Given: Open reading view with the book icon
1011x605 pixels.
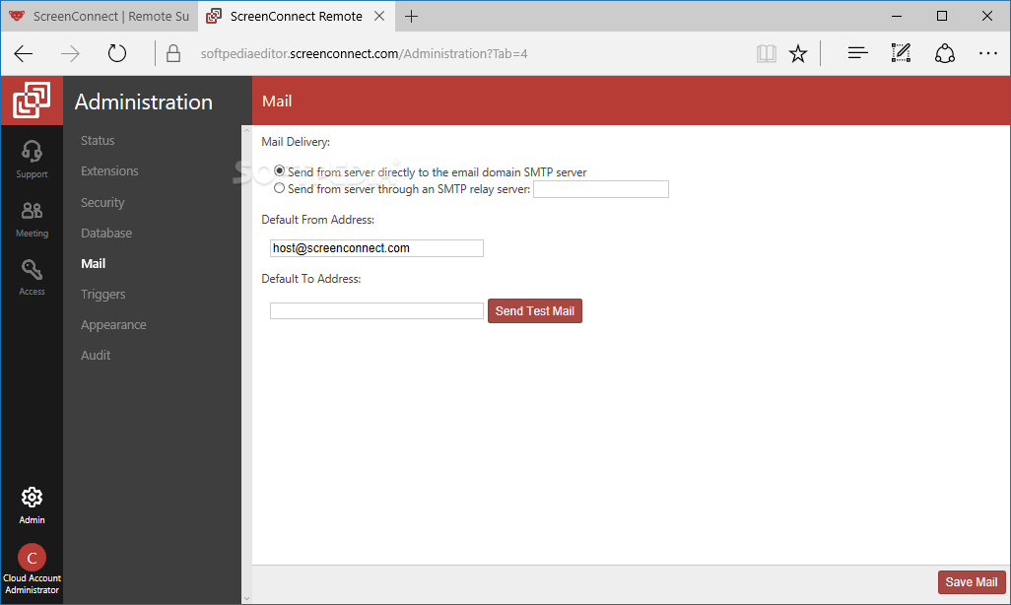Looking at the screenshot, I should (x=766, y=53).
